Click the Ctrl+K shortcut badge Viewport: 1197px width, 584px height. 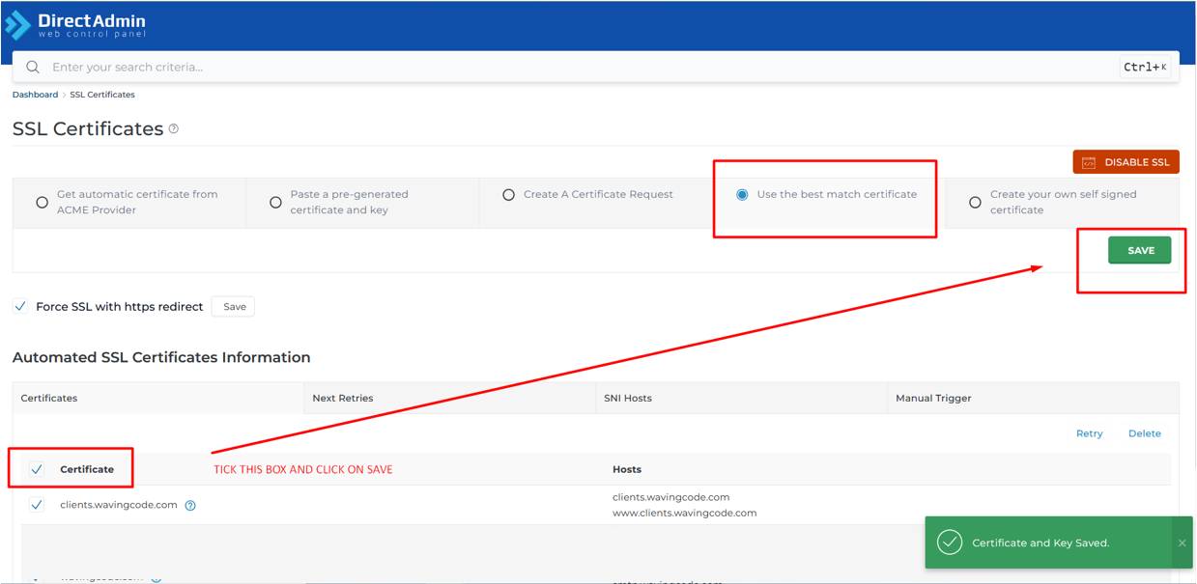(x=1145, y=68)
